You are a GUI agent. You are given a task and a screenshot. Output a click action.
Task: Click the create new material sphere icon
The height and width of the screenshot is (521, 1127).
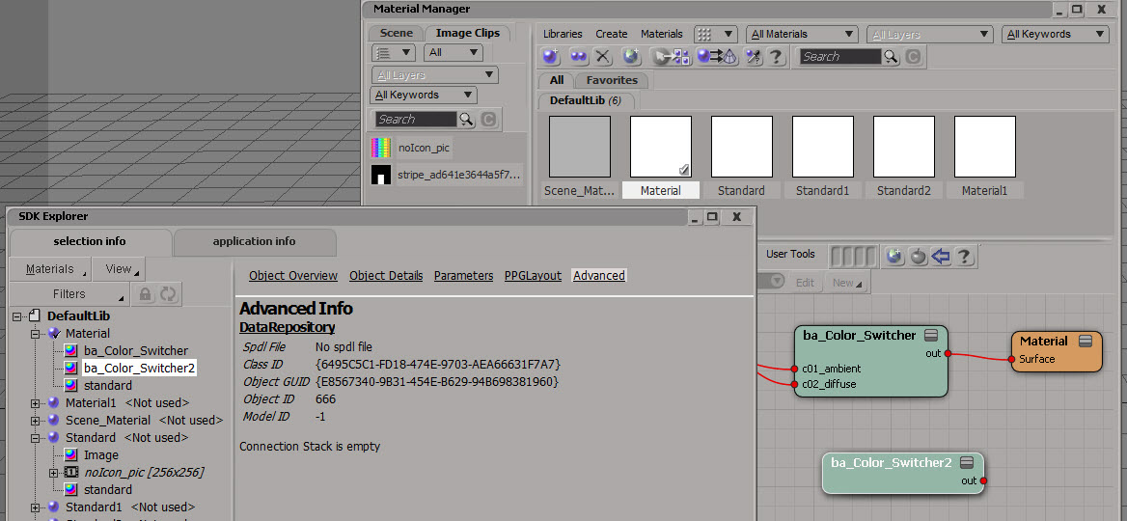pos(551,57)
